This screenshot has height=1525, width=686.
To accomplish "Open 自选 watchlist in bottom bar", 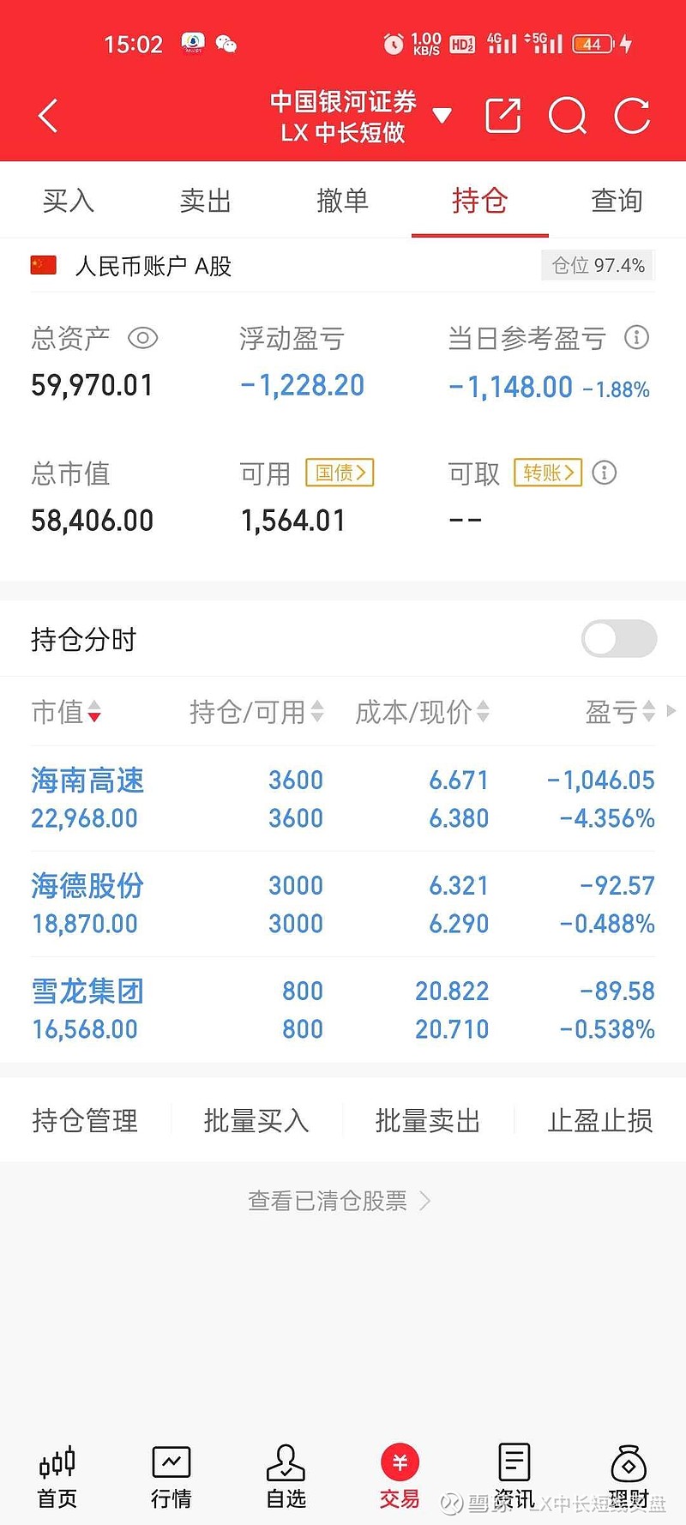I will click(286, 1477).
